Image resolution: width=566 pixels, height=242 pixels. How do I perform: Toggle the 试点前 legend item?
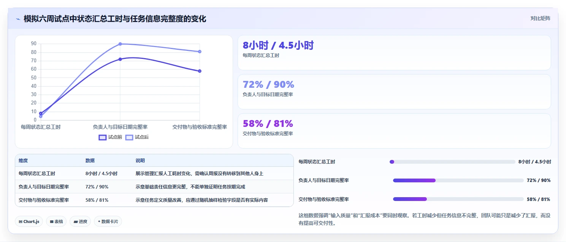[x=110, y=137]
